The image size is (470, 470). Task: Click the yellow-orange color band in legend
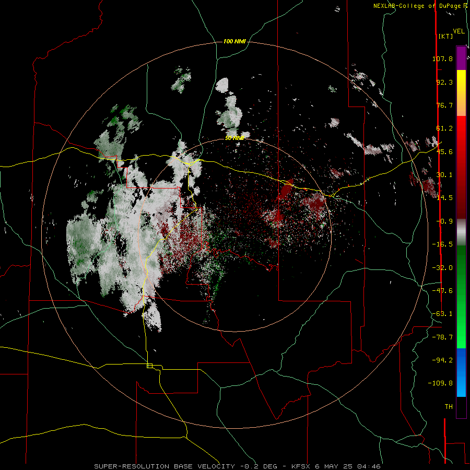coord(461,93)
